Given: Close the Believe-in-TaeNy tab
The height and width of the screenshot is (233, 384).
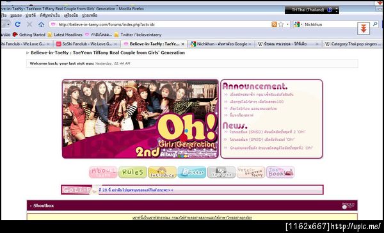Looking at the screenshot, I should 182,44.
